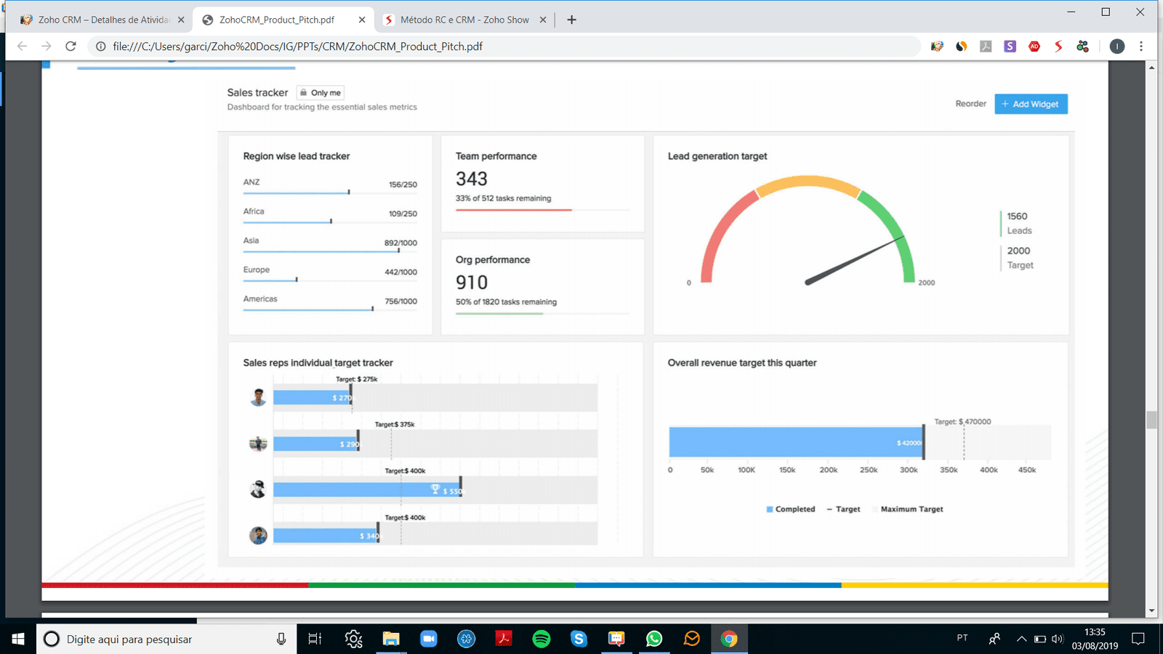Screen dimensions: 1163x654
Task: Click the vertical scrollbar thumb
Action: [x=1151, y=419]
